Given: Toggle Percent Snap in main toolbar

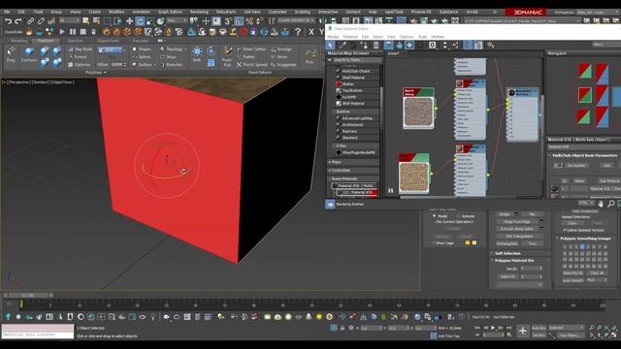Looking at the screenshot, I should tap(249, 21).
